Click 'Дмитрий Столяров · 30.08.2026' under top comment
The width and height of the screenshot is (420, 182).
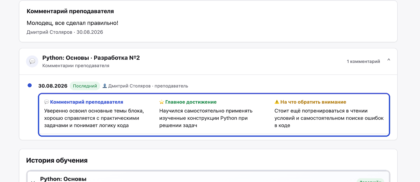coord(65,32)
